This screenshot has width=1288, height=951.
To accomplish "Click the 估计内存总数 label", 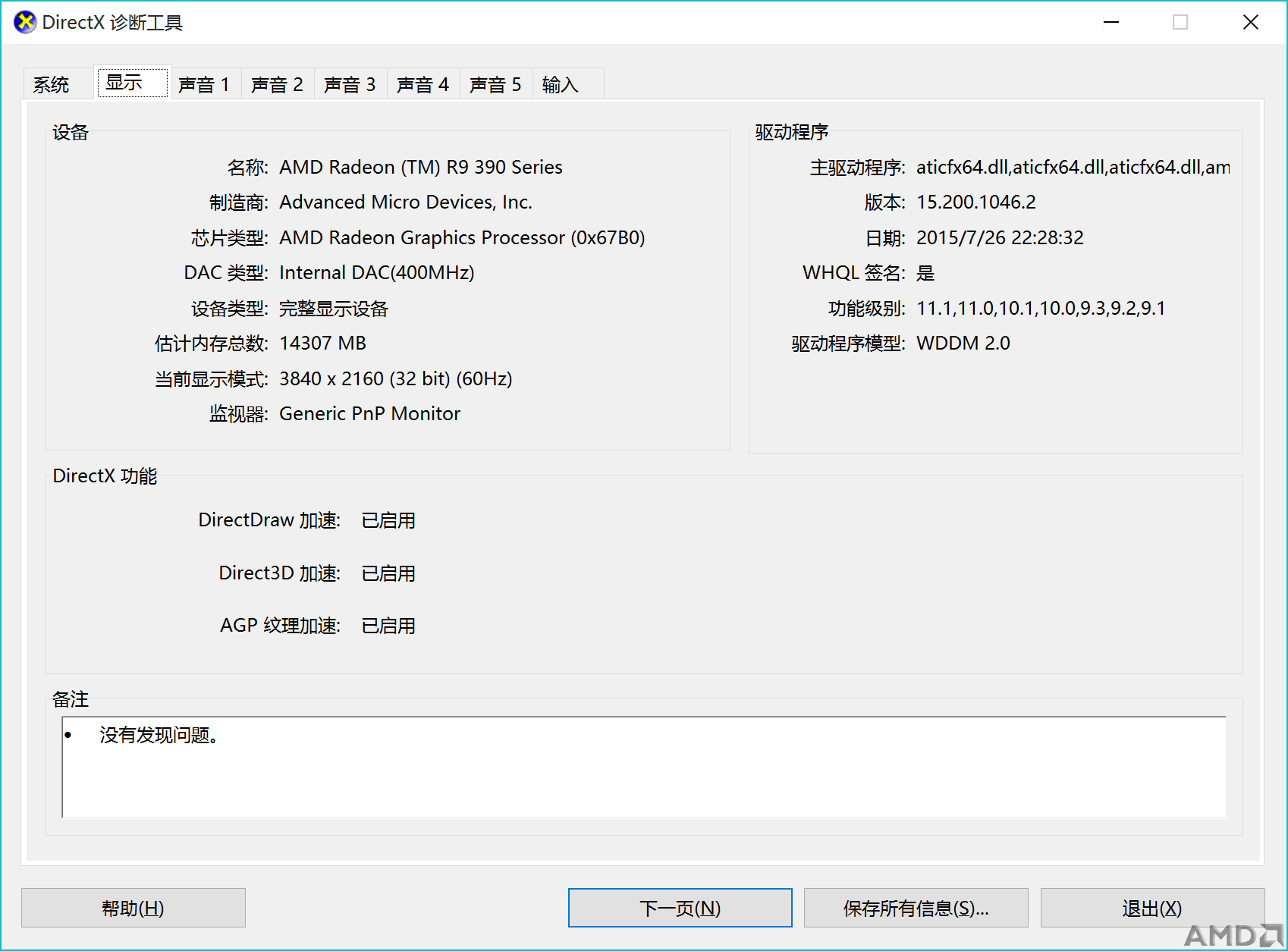I will (212, 344).
